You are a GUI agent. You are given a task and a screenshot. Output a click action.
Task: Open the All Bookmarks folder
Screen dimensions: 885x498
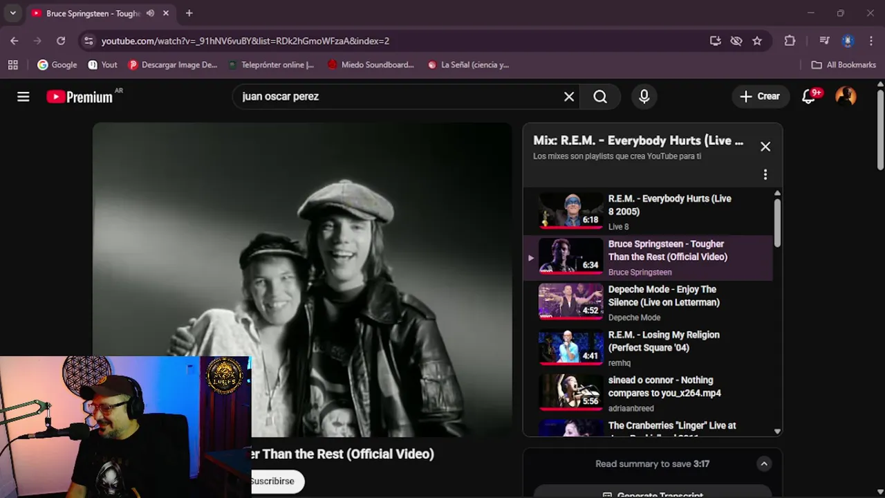pos(844,64)
